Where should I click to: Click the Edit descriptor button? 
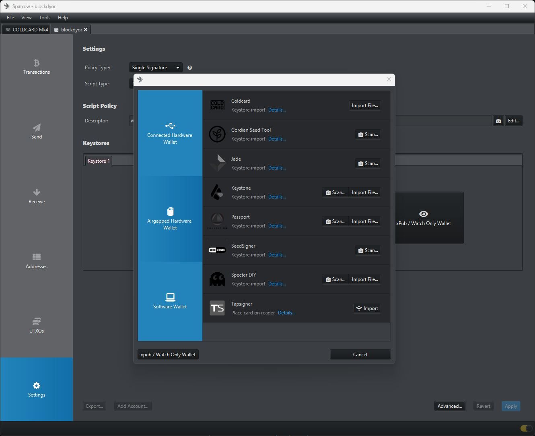(x=513, y=121)
